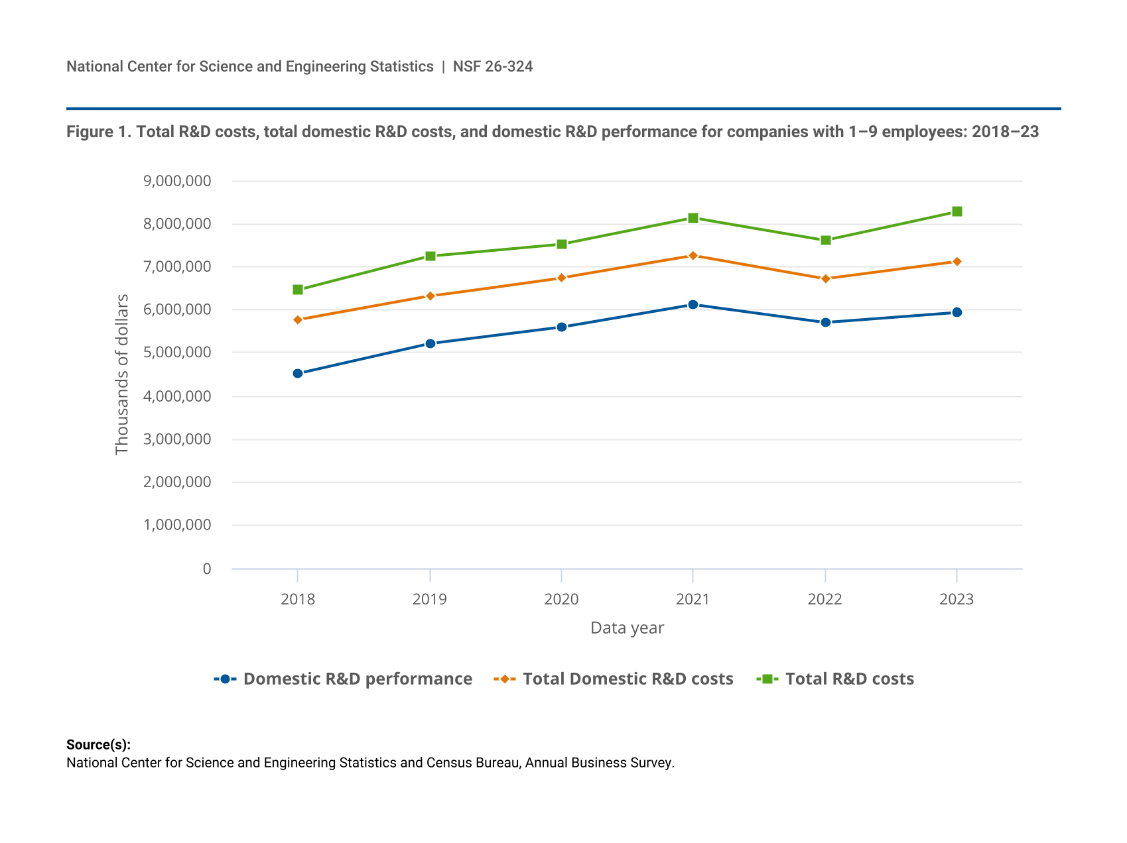Click the Source(s): heading
The width and height of the screenshot is (1127, 843).
(98, 745)
